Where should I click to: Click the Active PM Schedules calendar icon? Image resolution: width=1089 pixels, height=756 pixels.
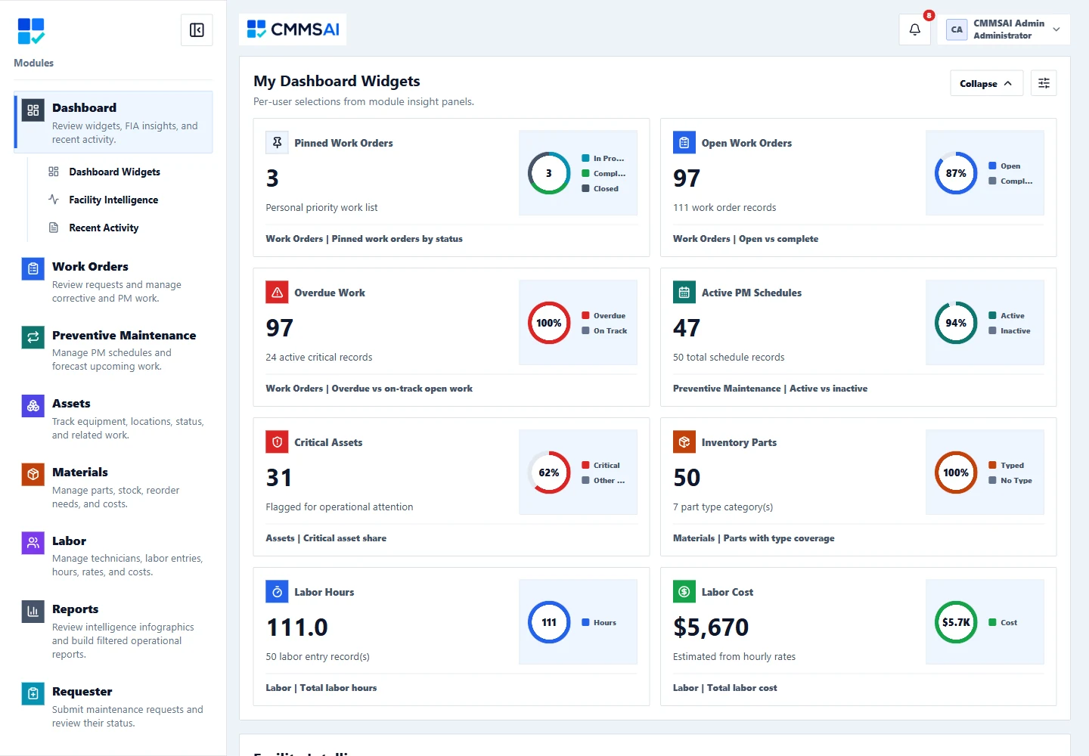tap(684, 293)
